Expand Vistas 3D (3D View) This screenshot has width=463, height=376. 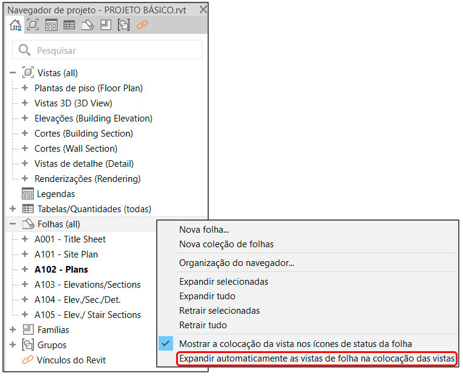(x=25, y=103)
